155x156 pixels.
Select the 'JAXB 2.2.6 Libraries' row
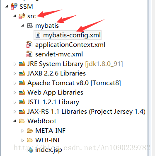point(56,73)
